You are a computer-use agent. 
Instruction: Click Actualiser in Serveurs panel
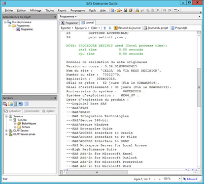[x=13, y=111]
